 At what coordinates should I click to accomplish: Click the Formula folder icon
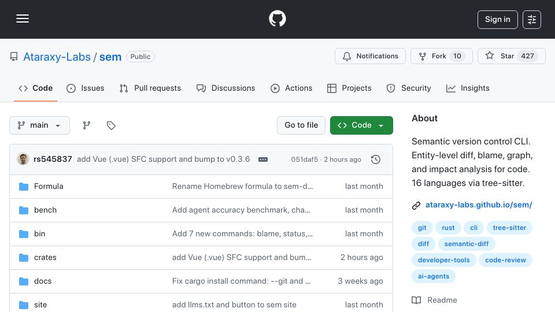(24, 187)
